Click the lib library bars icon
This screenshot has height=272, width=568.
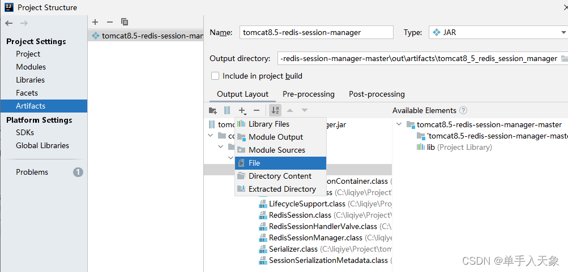click(x=421, y=147)
